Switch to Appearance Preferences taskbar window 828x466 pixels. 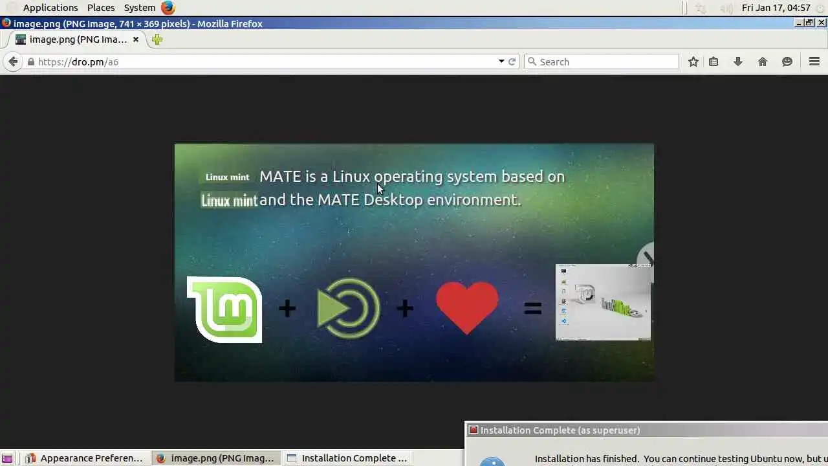tap(85, 458)
